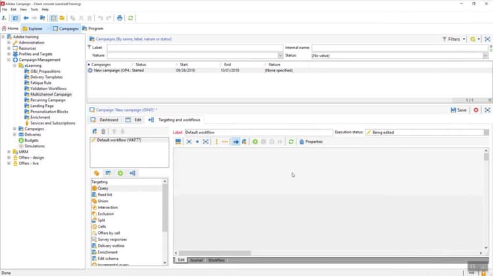Viewport: 493px width, 276px height.
Task: Toggle the navigation tree button in main toolbar
Action: pyautogui.click(x=15, y=18)
